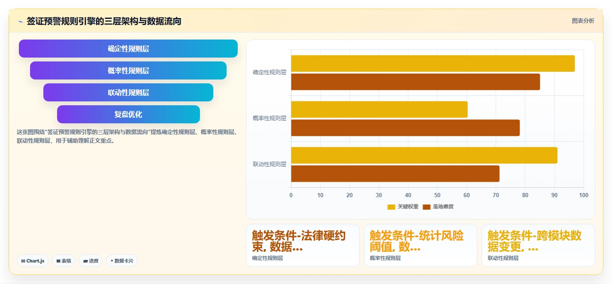
Task: Open the 触发条件-统计风险阈值 data card
Action: click(420, 245)
